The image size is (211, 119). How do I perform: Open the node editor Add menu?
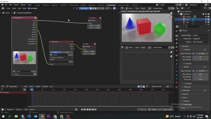19,8
